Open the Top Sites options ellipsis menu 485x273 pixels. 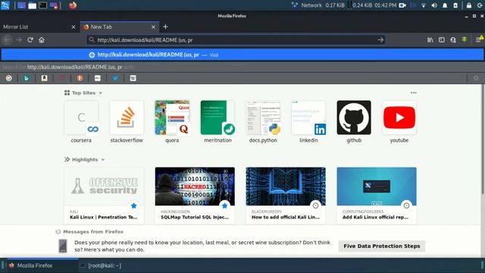414,93
